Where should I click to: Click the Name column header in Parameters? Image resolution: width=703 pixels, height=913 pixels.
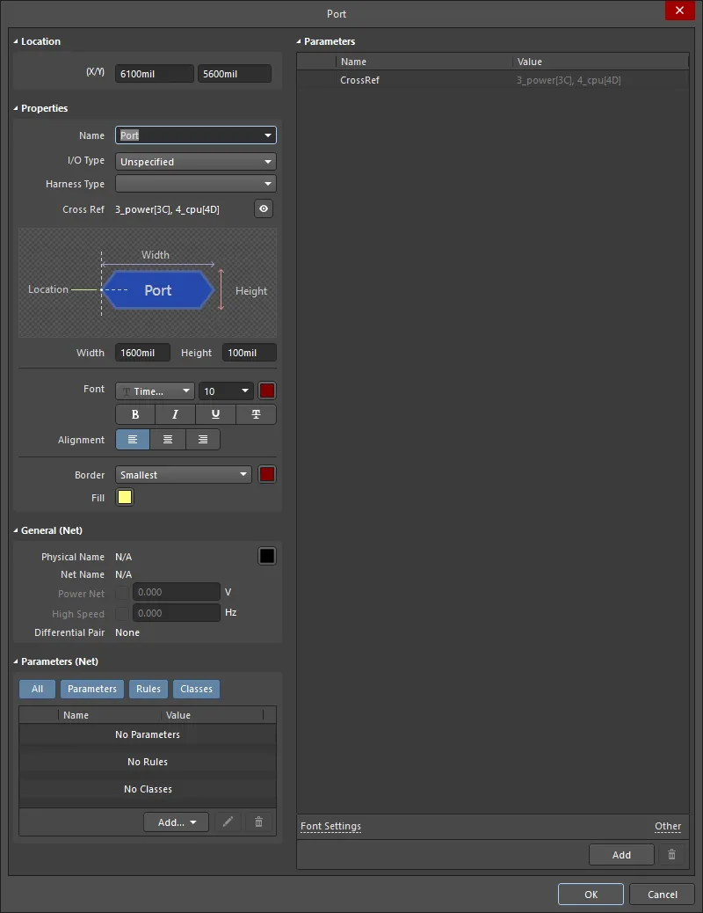coord(424,62)
